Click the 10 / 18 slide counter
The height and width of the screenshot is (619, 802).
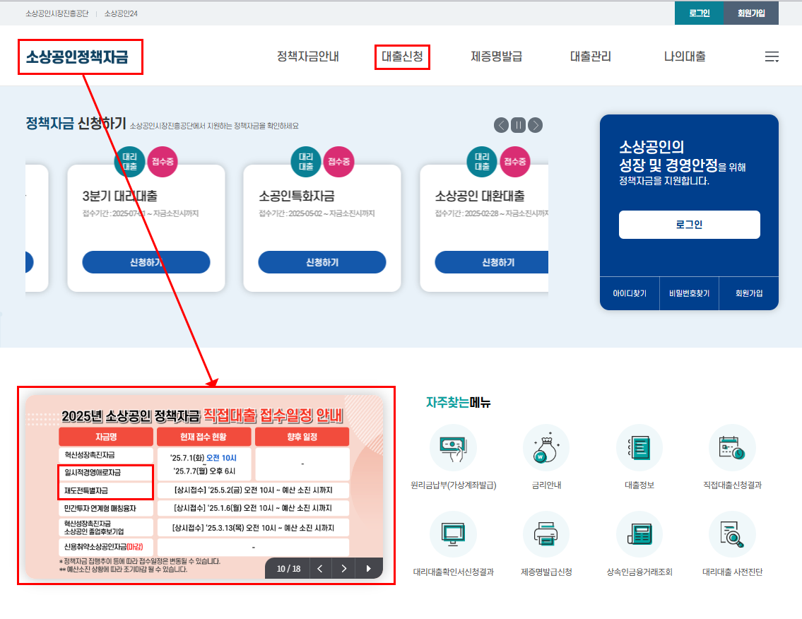[x=288, y=568]
